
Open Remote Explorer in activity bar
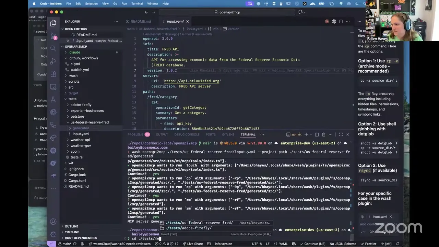53,87
